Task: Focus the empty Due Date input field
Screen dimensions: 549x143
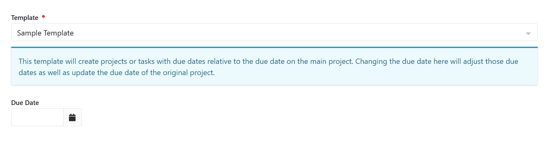Action: tap(37, 117)
